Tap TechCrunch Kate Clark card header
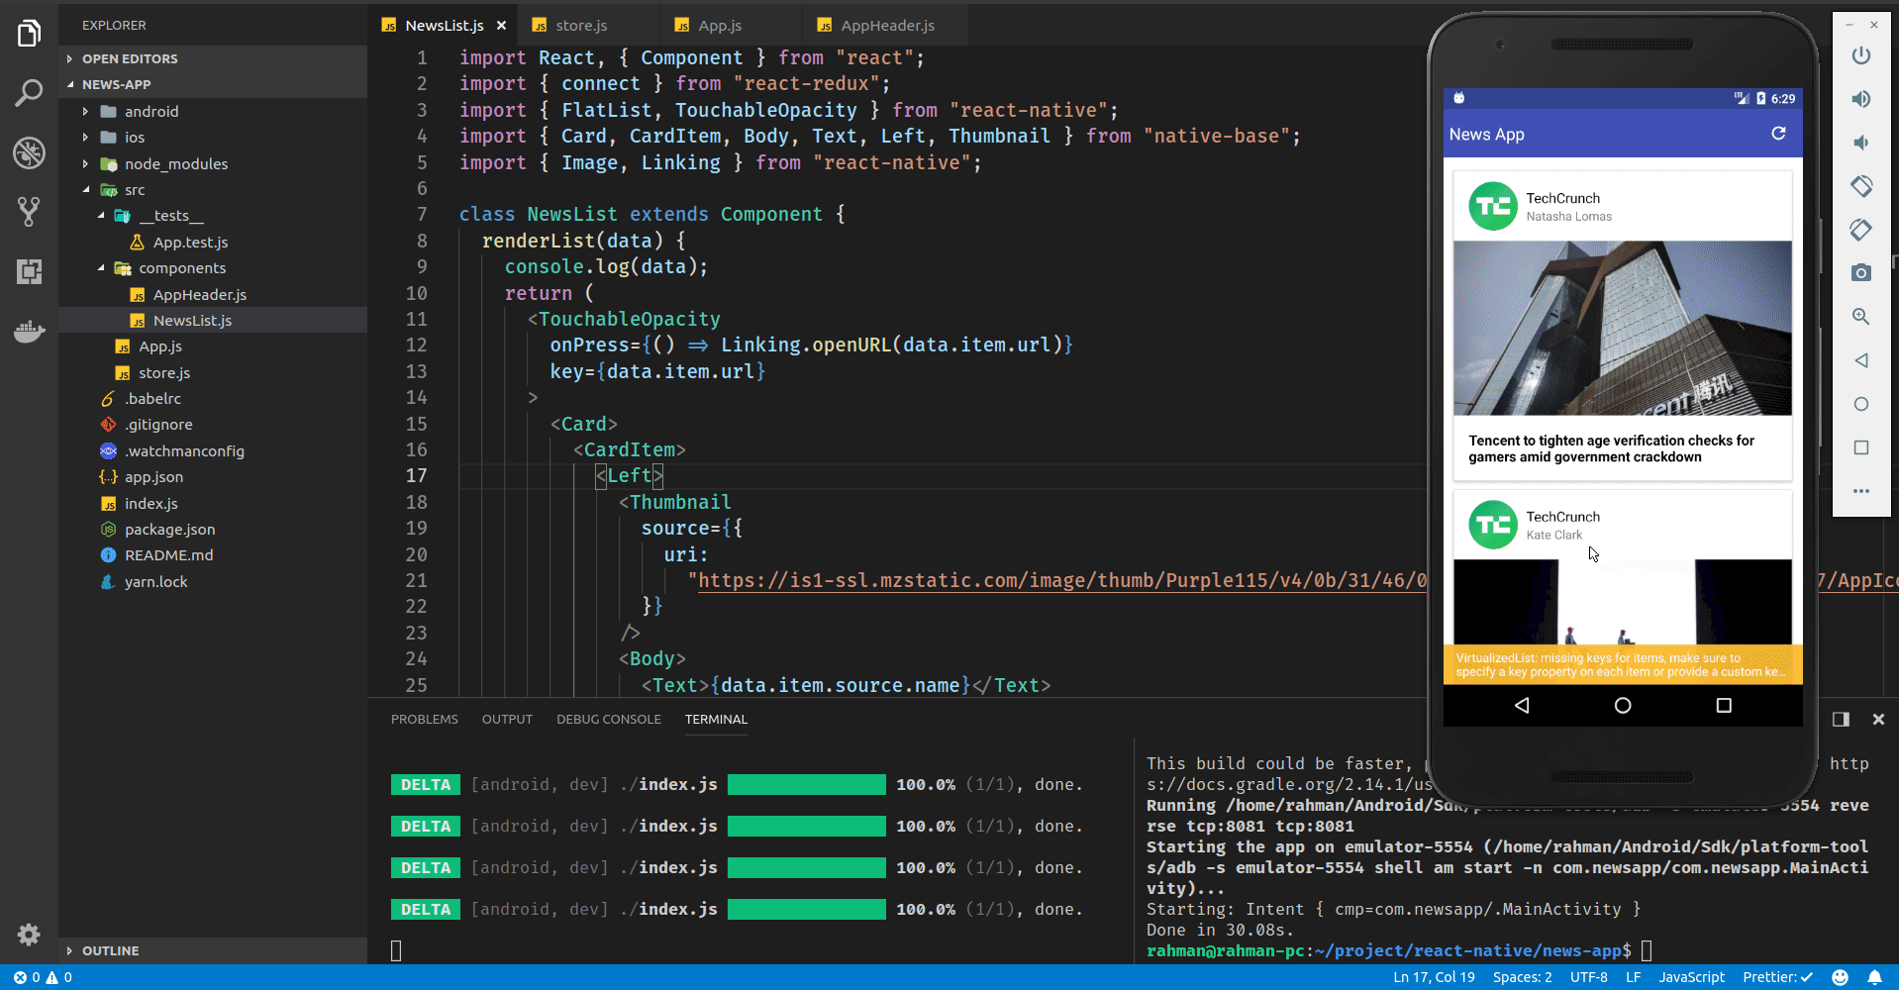1899x990 pixels. (x=1622, y=525)
